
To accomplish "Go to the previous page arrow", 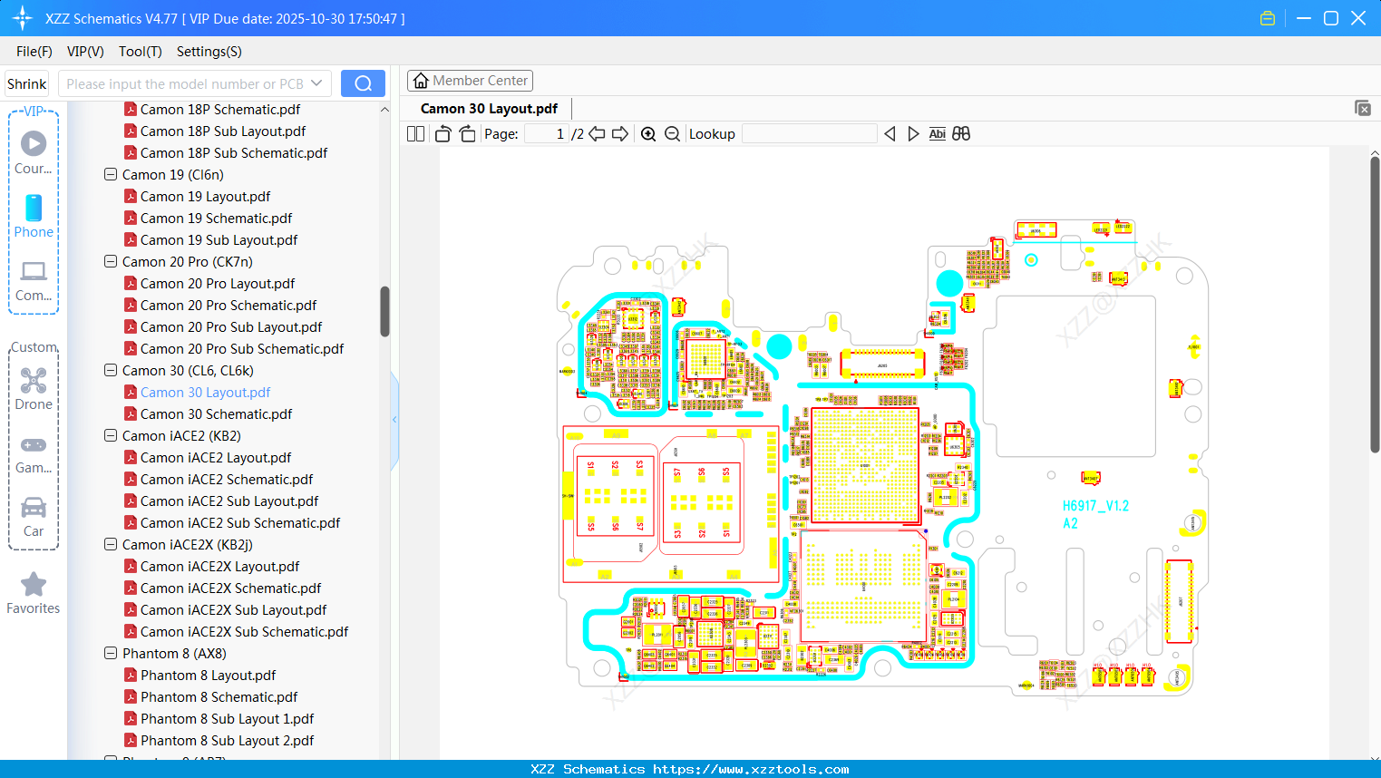I will [x=597, y=134].
